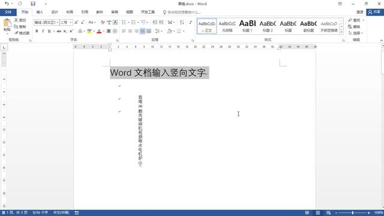384x216 pixels.
Task: Open the 文件 (File) tab
Action: tap(8, 12)
